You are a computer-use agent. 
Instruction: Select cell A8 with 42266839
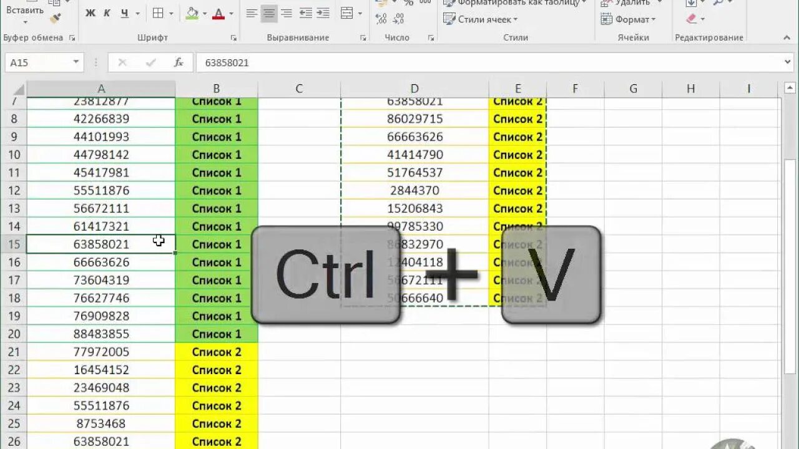101,118
